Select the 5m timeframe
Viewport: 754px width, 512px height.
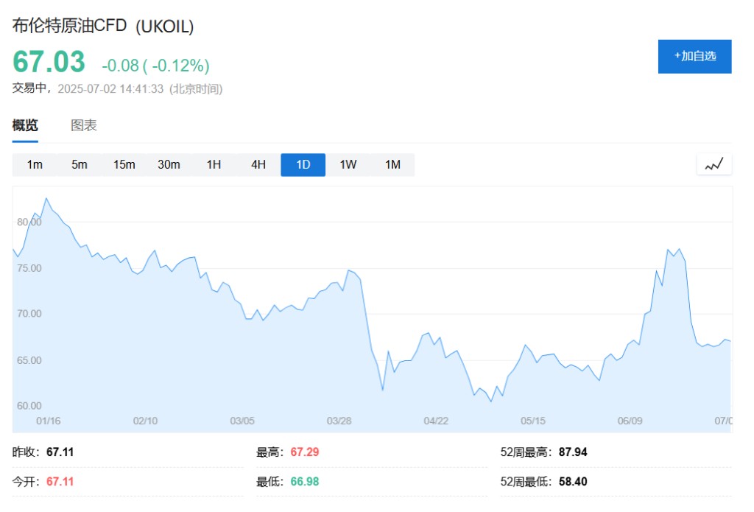coord(80,165)
